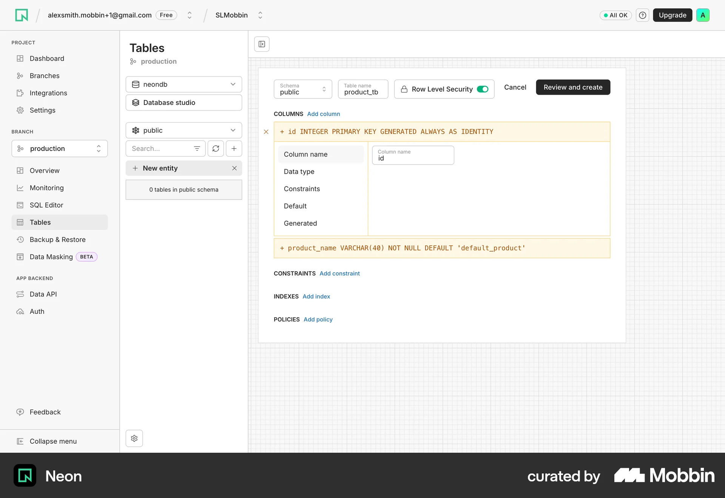
Task: Select the Default tab
Action: coord(321,206)
